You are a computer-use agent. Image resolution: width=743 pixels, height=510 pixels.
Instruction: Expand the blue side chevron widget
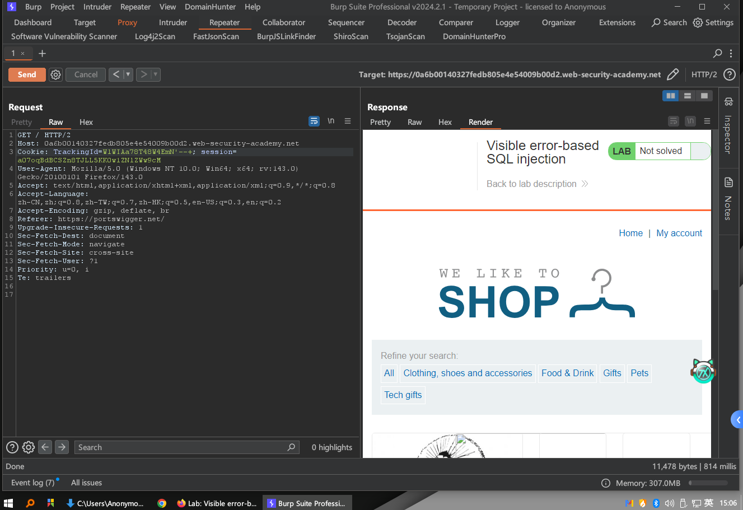(737, 419)
